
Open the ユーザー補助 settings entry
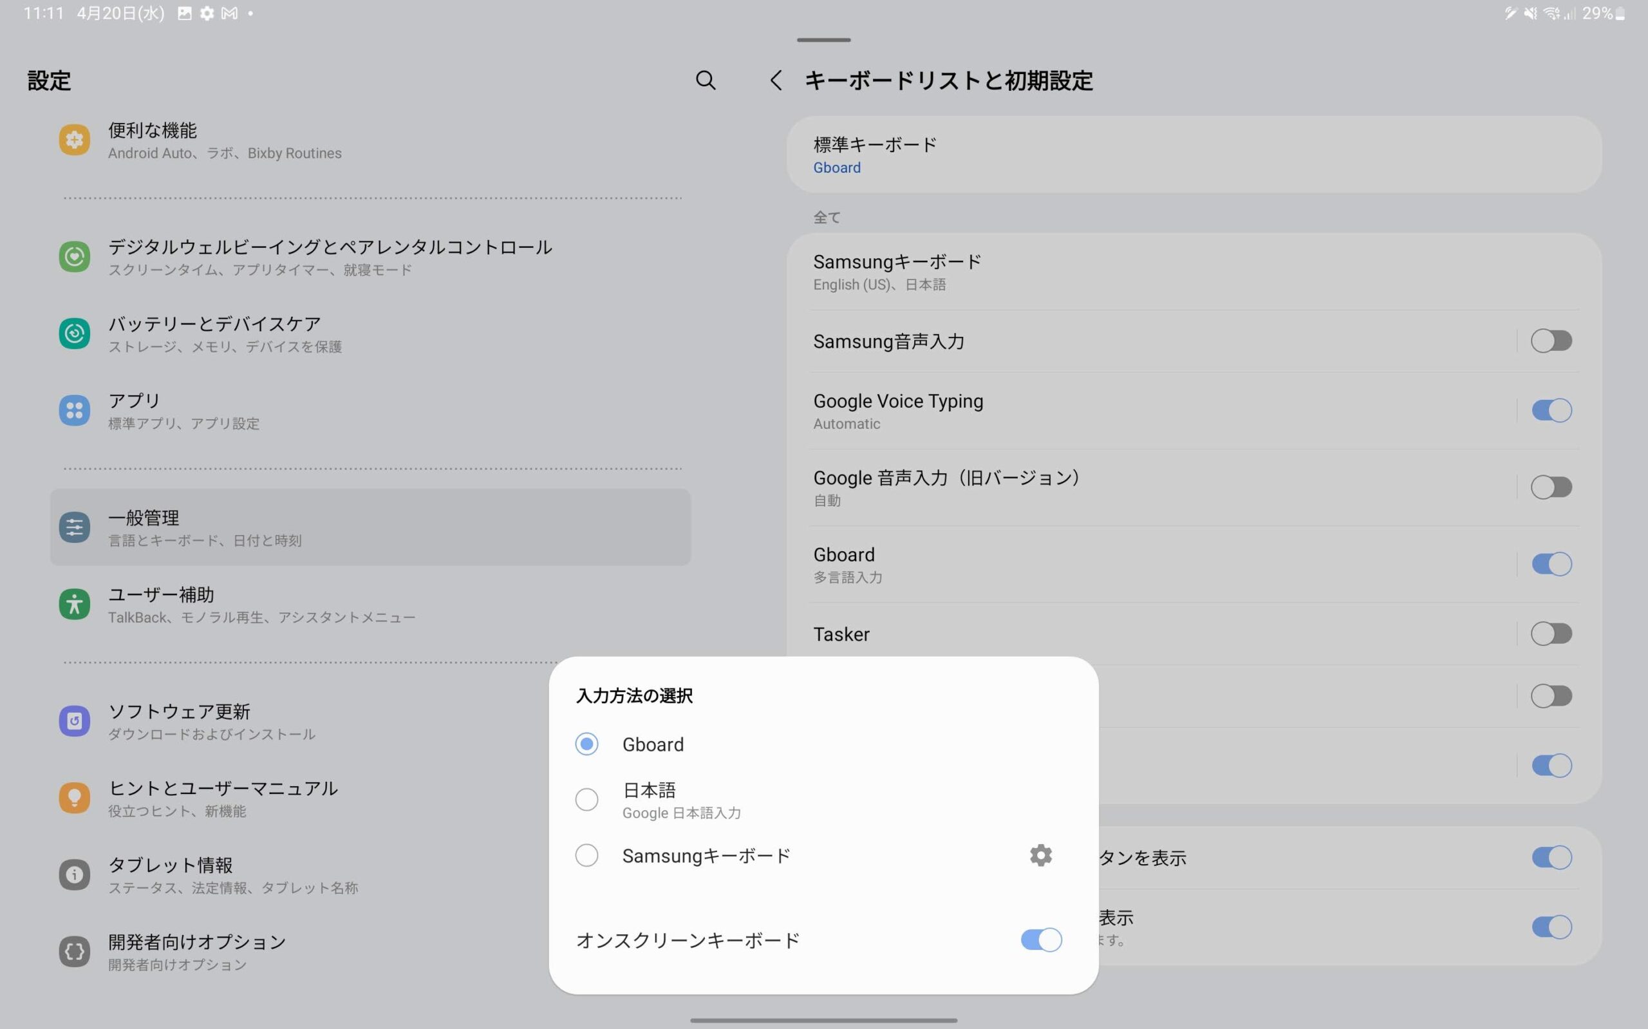(371, 605)
